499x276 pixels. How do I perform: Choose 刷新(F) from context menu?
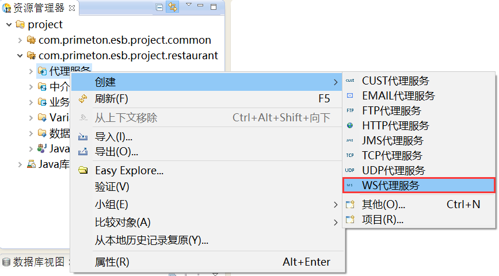pos(207,99)
